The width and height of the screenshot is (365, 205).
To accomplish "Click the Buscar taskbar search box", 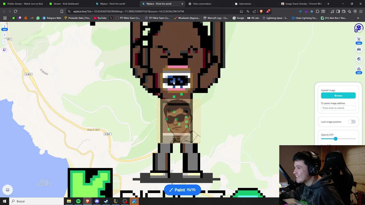I will pos(36,201).
